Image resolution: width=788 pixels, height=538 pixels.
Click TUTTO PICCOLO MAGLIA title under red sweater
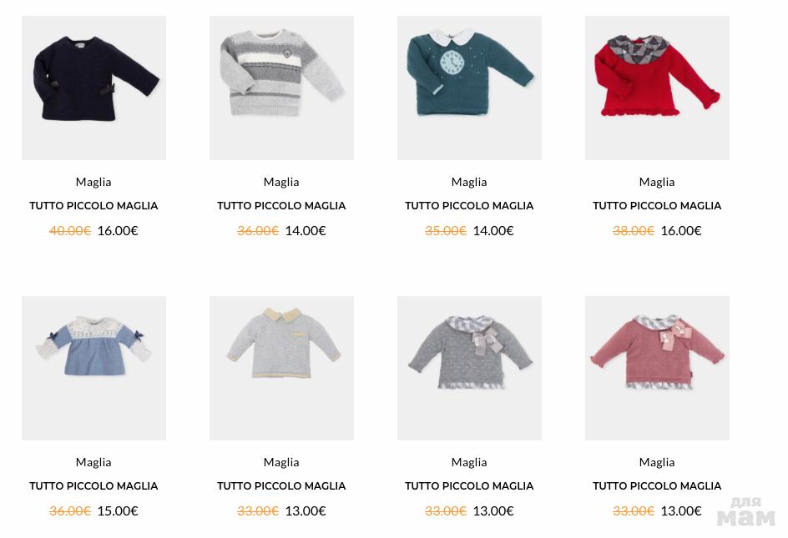pos(657,205)
